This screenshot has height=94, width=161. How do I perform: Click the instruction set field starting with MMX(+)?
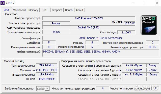point(101,53)
